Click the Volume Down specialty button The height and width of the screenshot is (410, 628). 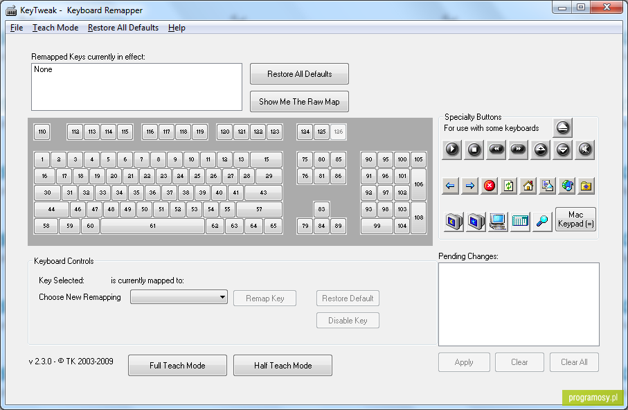[562, 150]
